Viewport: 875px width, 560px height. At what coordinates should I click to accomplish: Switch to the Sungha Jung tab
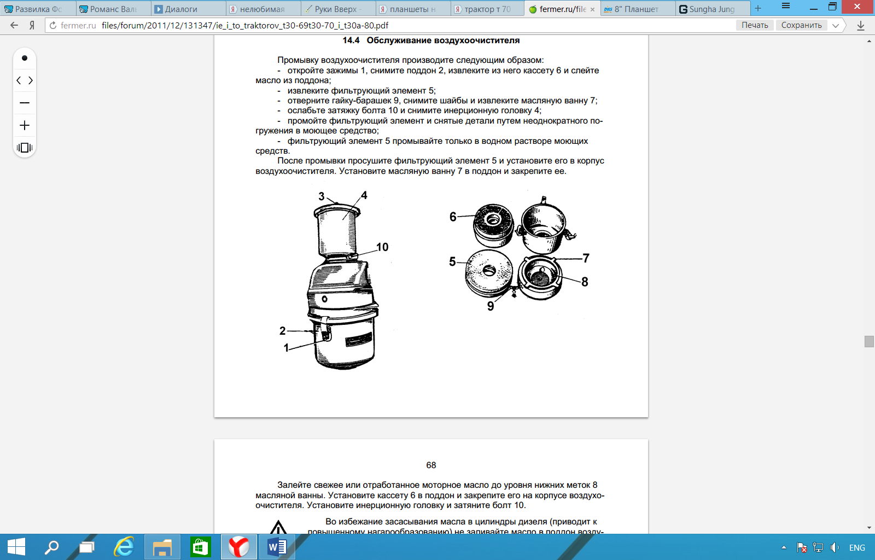713,9
